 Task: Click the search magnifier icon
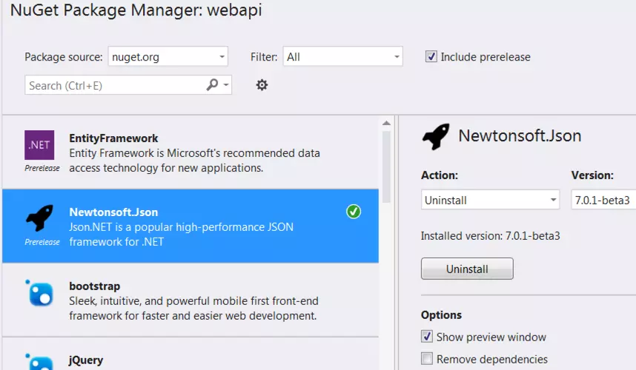tap(212, 84)
